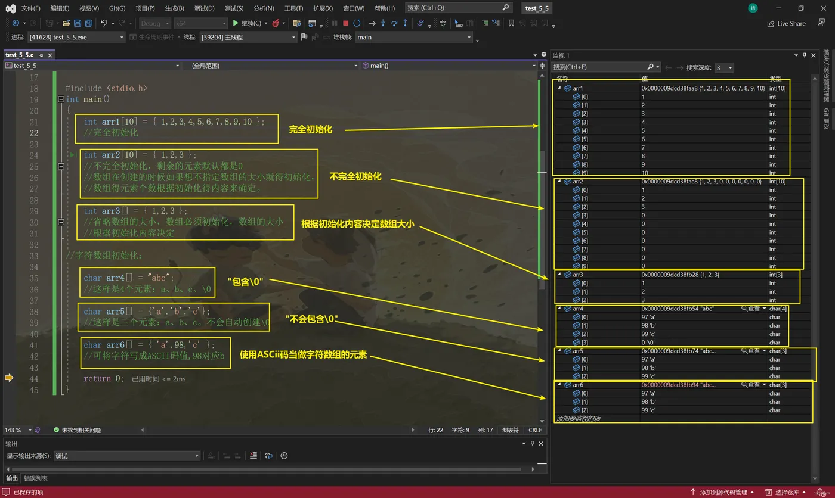835x498 pixels.
Task: Open the 工具(T) menu
Action: point(293,8)
